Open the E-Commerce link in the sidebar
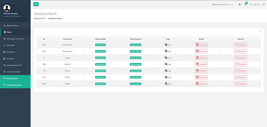267x127 pixels. (x=15, y=79)
